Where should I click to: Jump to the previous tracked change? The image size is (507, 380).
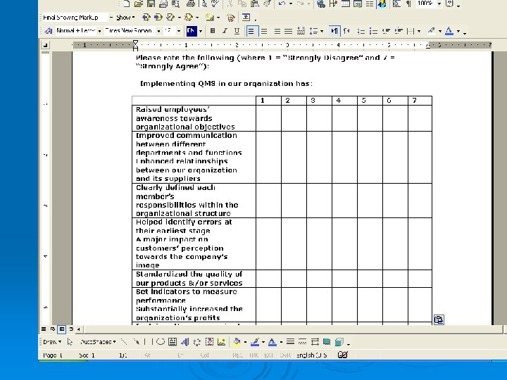[x=146, y=18]
